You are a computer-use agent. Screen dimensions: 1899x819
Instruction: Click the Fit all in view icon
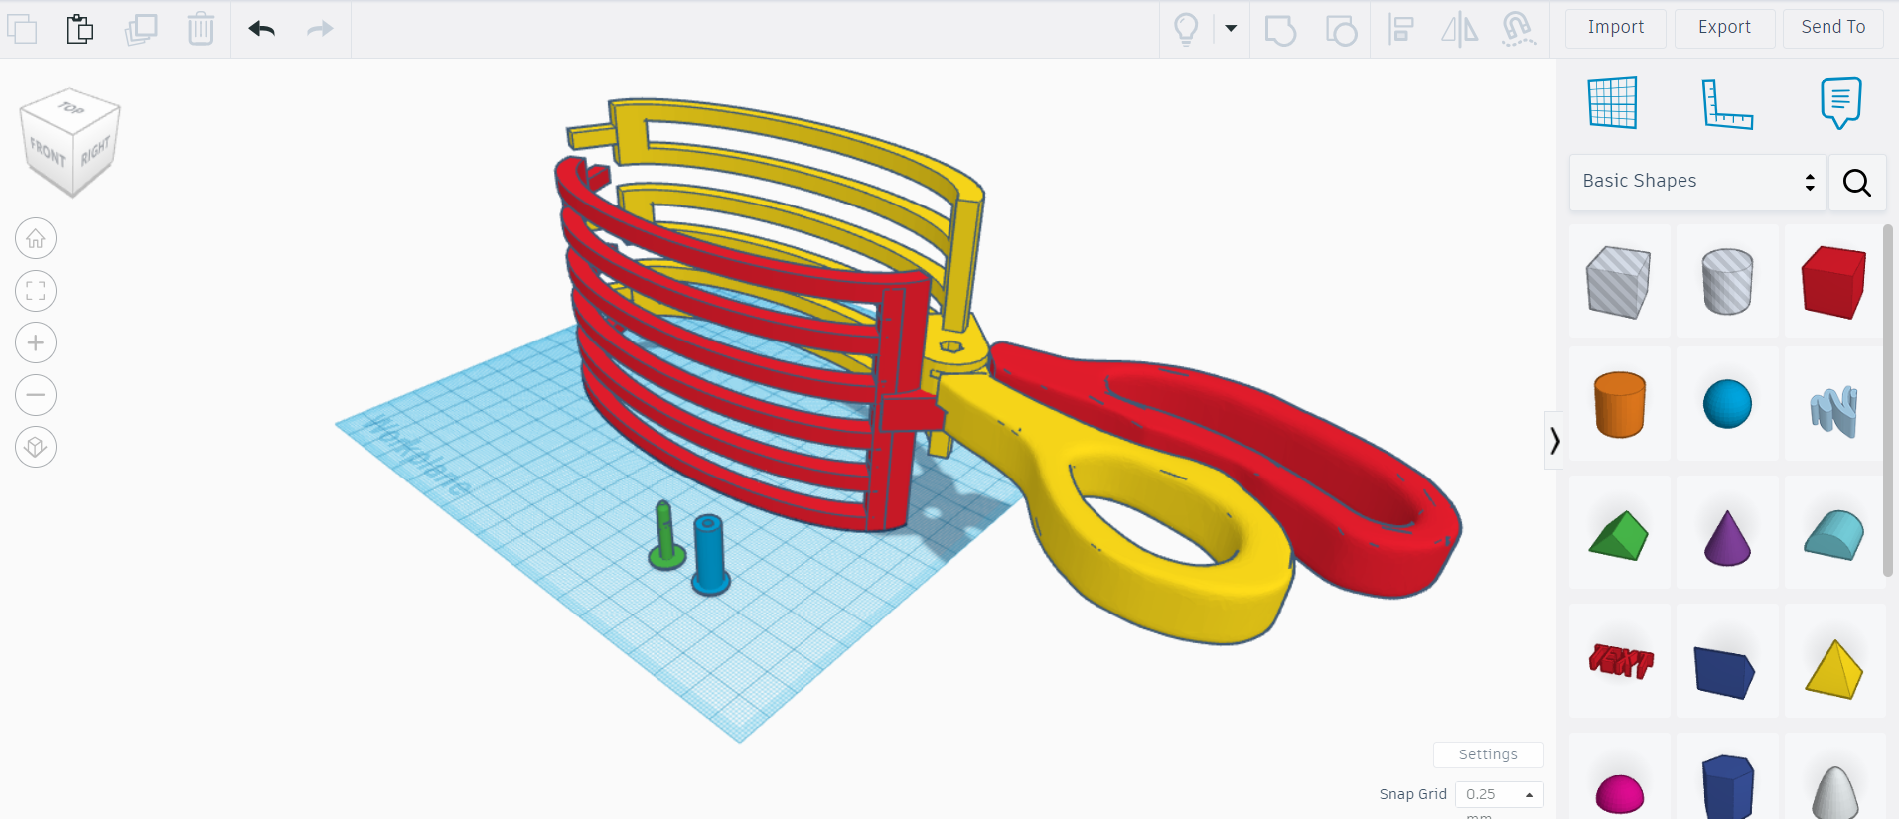[x=36, y=291]
